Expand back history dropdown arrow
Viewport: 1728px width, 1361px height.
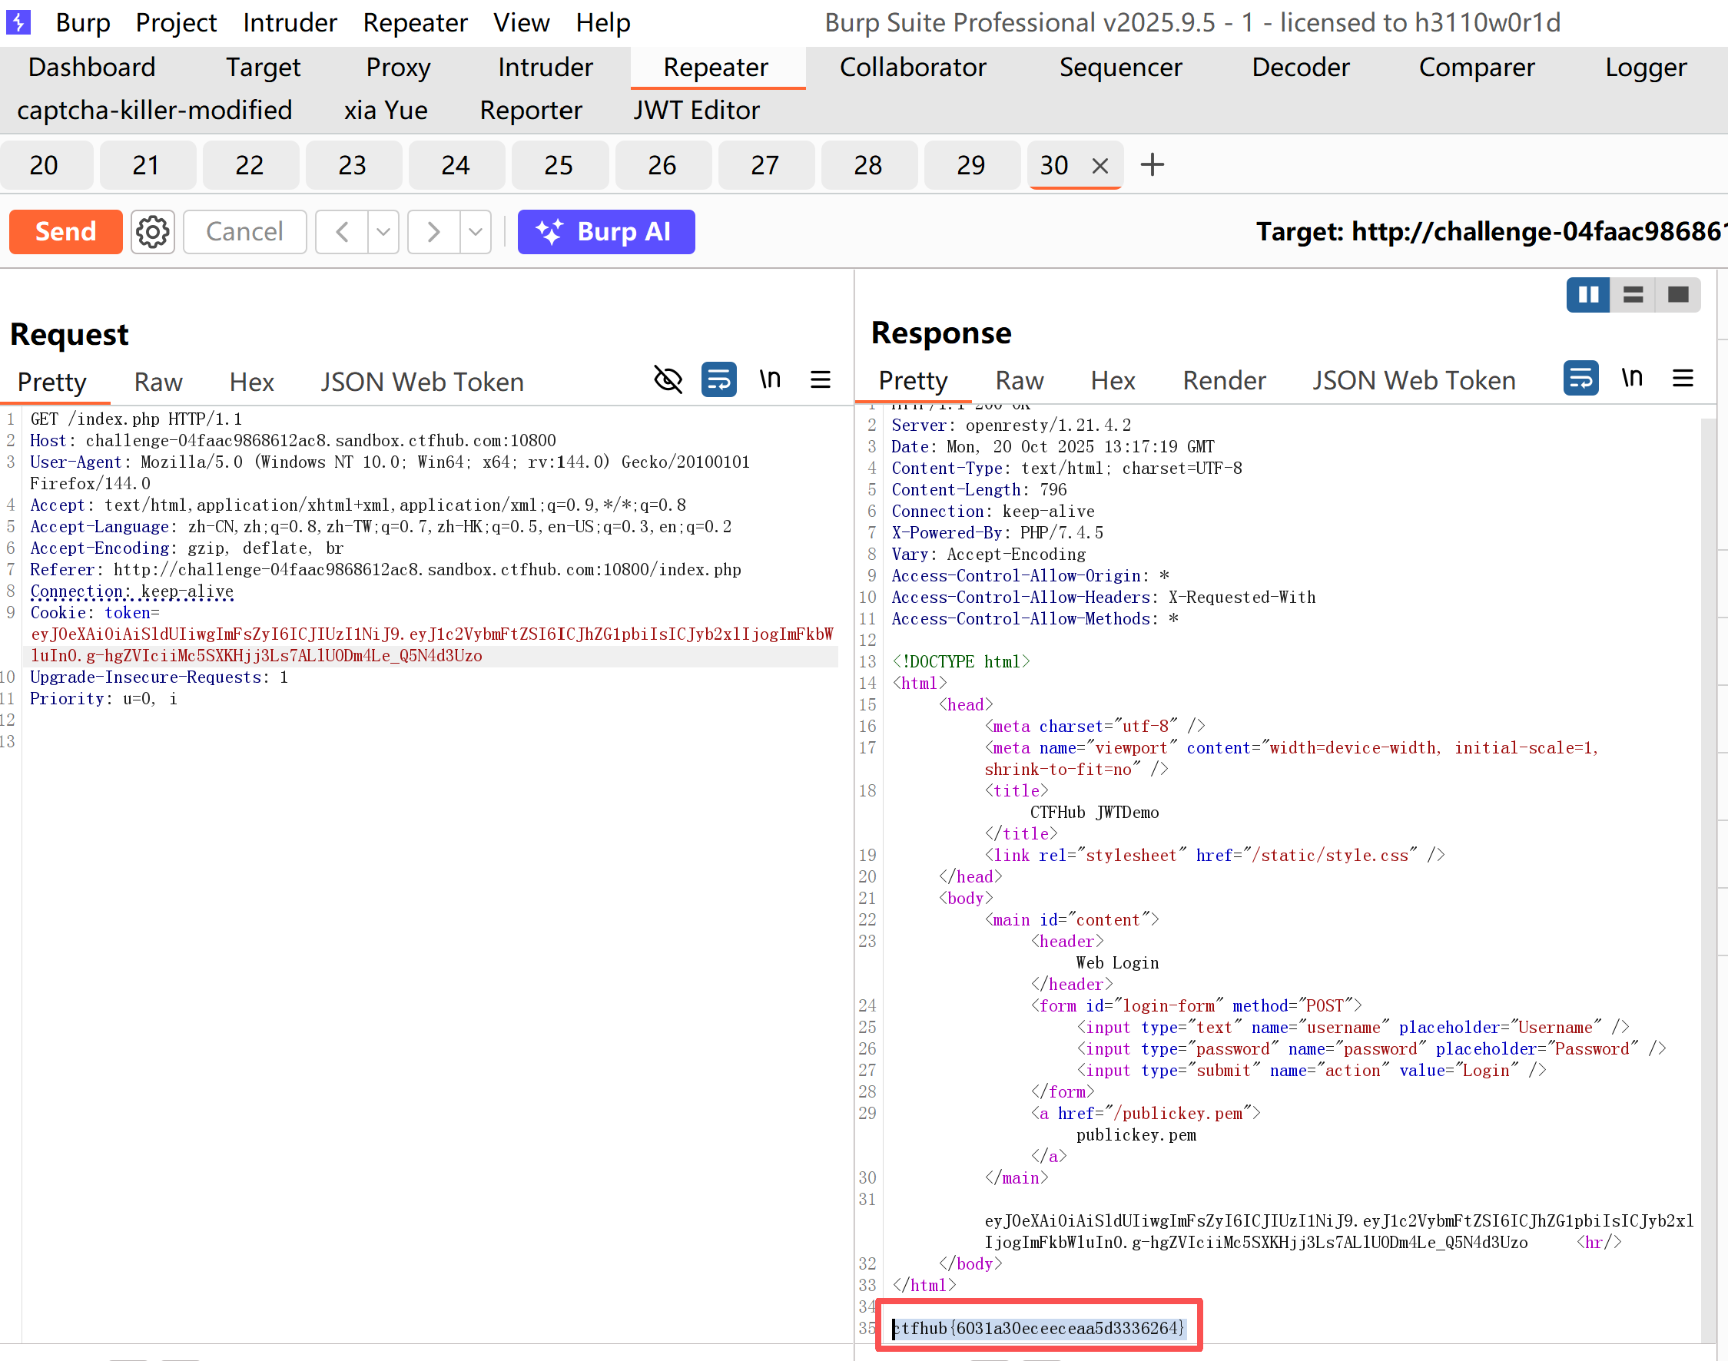click(x=383, y=232)
